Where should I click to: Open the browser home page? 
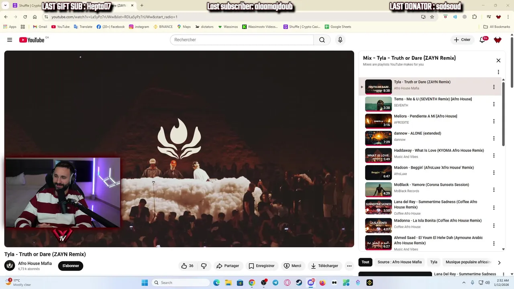pyautogui.click(x=35, y=17)
